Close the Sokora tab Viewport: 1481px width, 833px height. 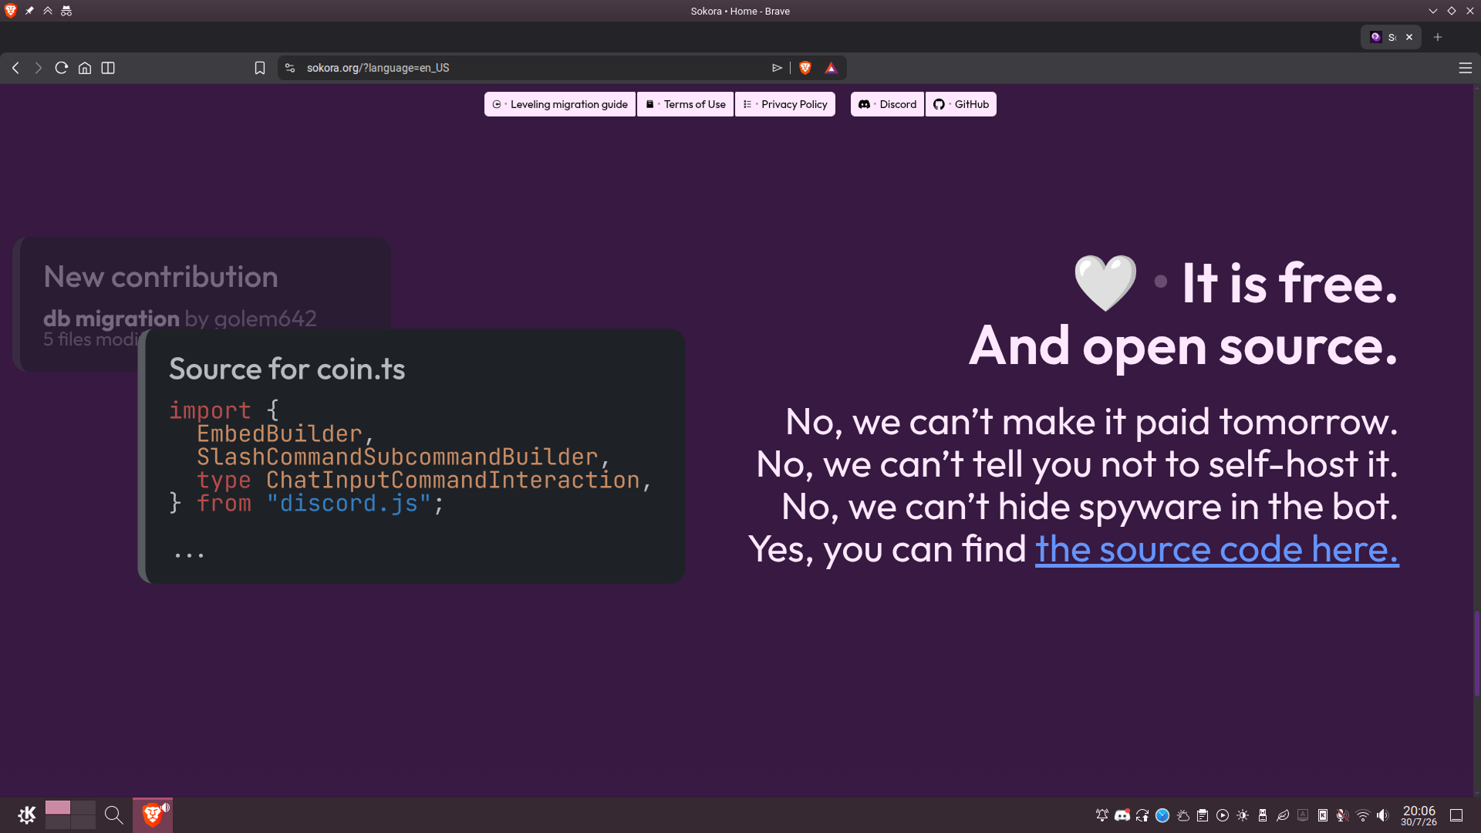click(1409, 37)
